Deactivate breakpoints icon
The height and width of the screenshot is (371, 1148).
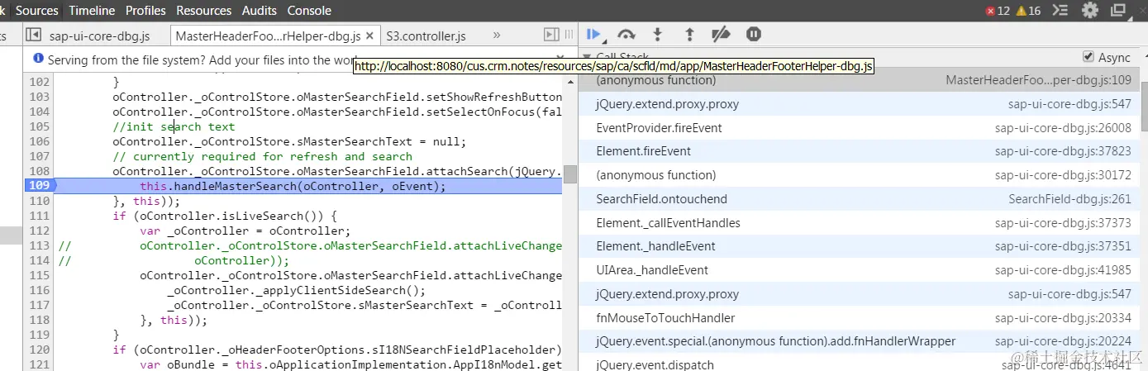click(x=721, y=34)
